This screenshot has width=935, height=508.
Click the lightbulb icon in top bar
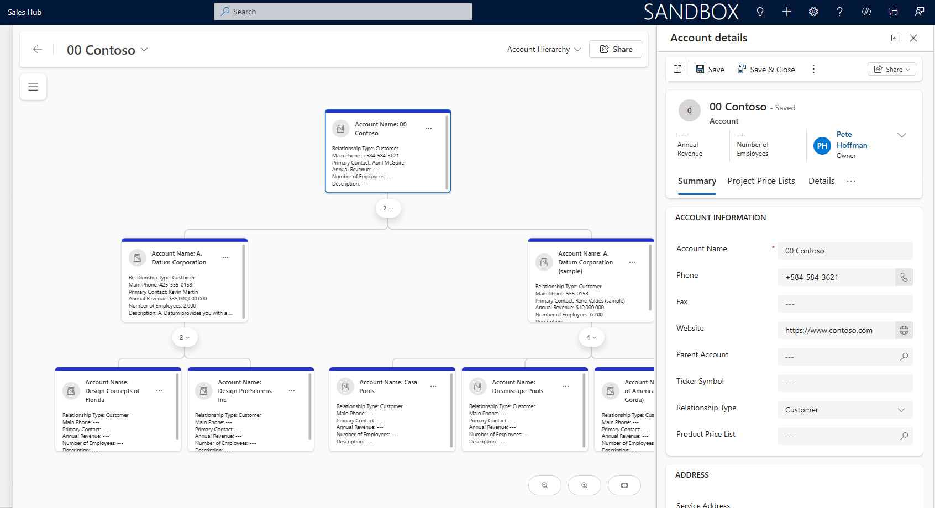760,12
